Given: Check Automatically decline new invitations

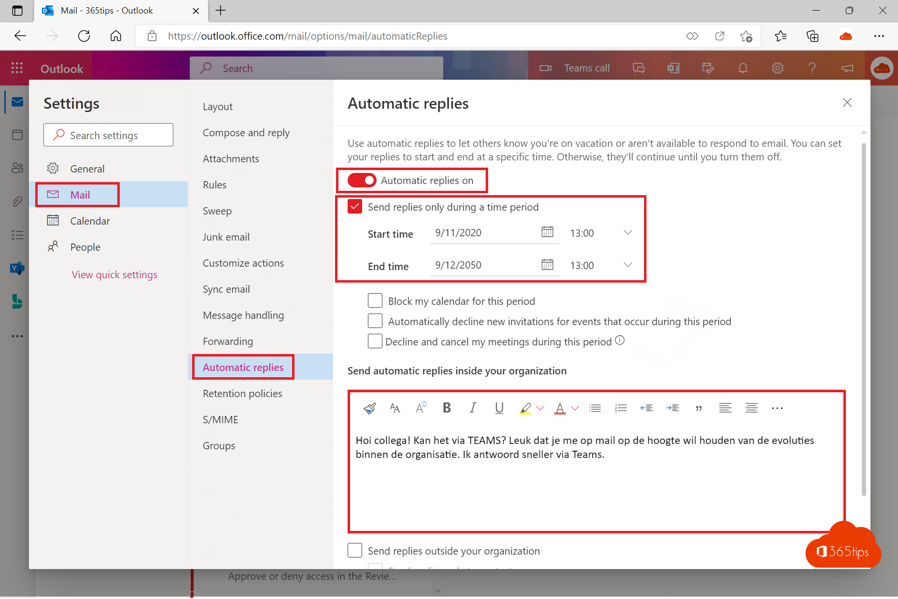Looking at the screenshot, I should (x=375, y=321).
